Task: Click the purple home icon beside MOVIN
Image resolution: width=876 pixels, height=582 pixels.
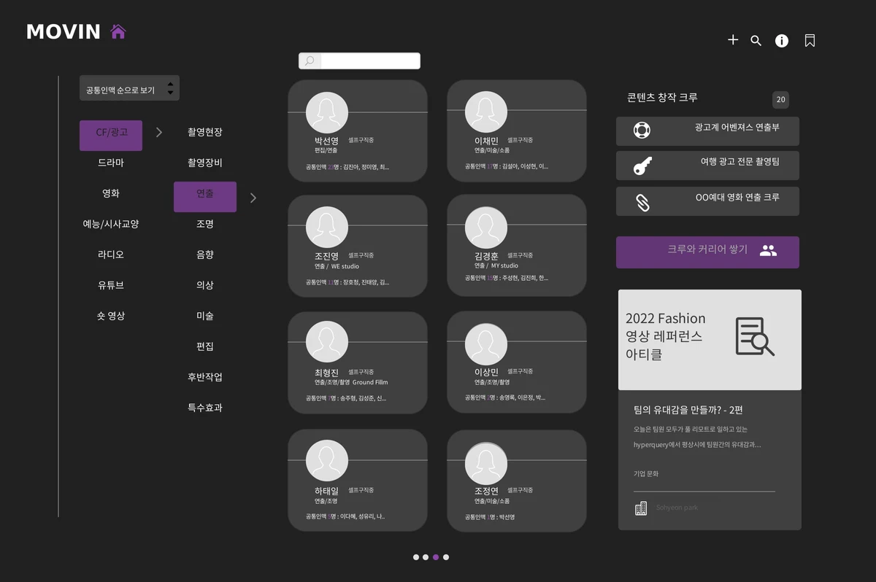Action: tap(118, 31)
